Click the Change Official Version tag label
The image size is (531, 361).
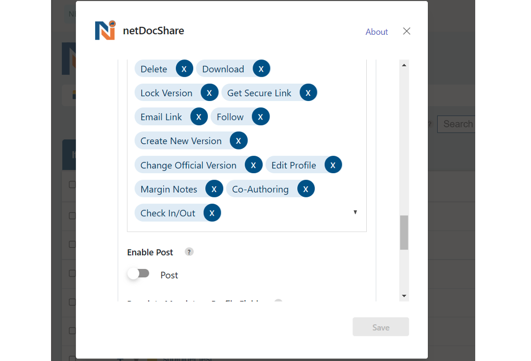[188, 165]
